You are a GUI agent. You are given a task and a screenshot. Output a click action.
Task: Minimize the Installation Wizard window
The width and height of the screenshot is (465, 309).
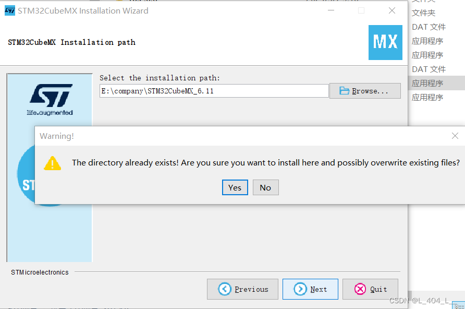point(331,10)
